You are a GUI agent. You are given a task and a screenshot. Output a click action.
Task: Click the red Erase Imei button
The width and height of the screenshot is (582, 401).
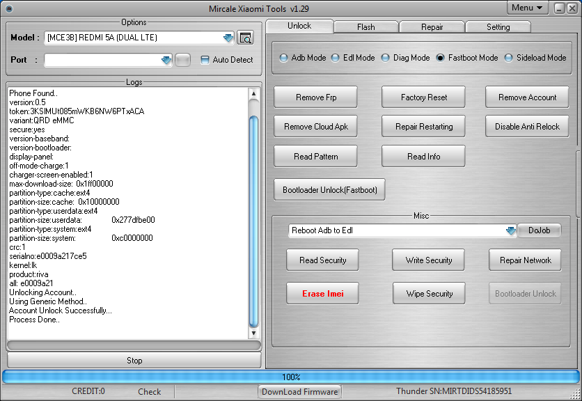click(322, 294)
